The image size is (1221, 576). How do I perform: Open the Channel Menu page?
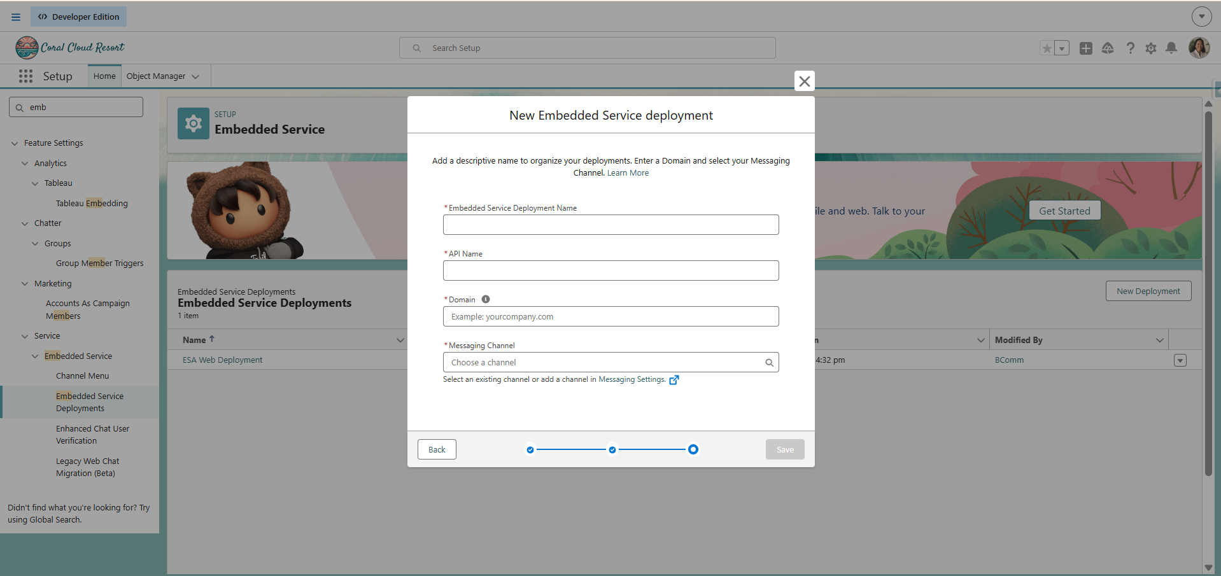[x=83, y=376]
